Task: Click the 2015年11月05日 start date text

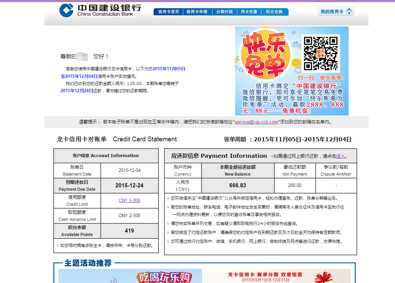Action: (x=169, y=69)
